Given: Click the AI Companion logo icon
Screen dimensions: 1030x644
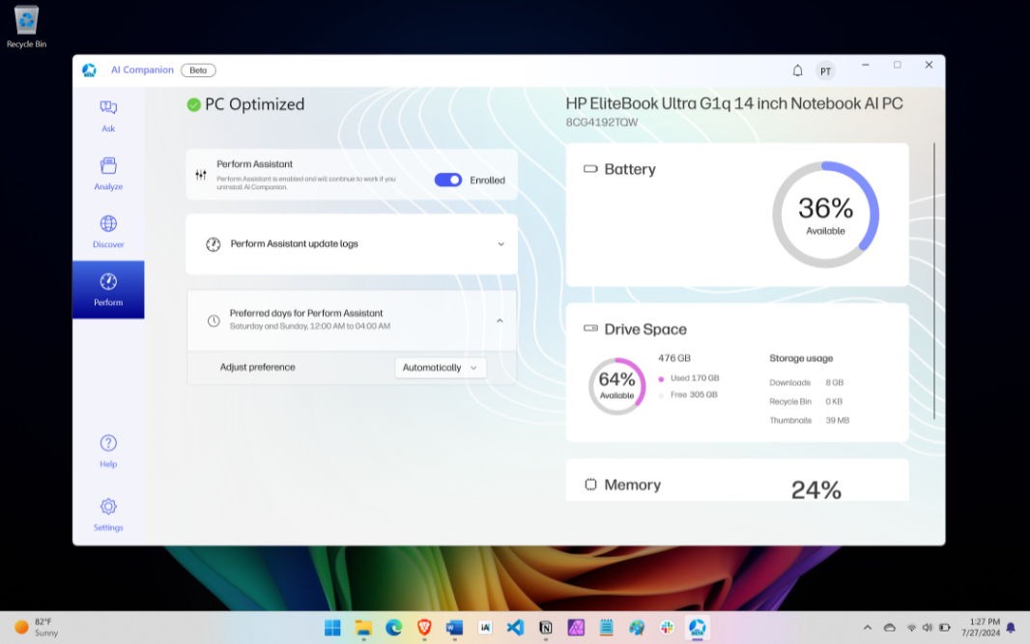Looking at the screenshot, I should click(x=89, y=70).
